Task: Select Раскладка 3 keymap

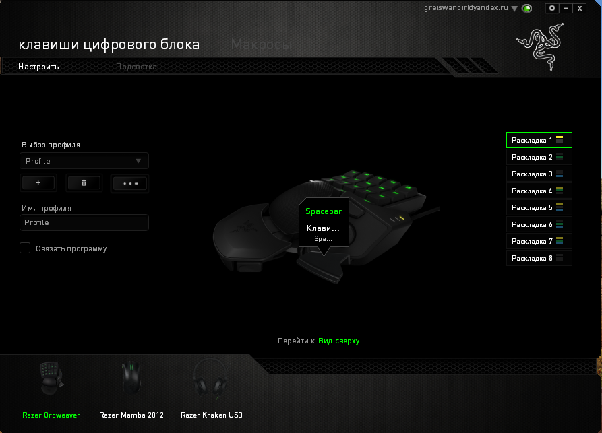Action: coord(539,174)
